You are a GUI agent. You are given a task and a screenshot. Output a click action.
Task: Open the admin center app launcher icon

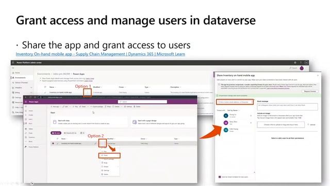13,63
